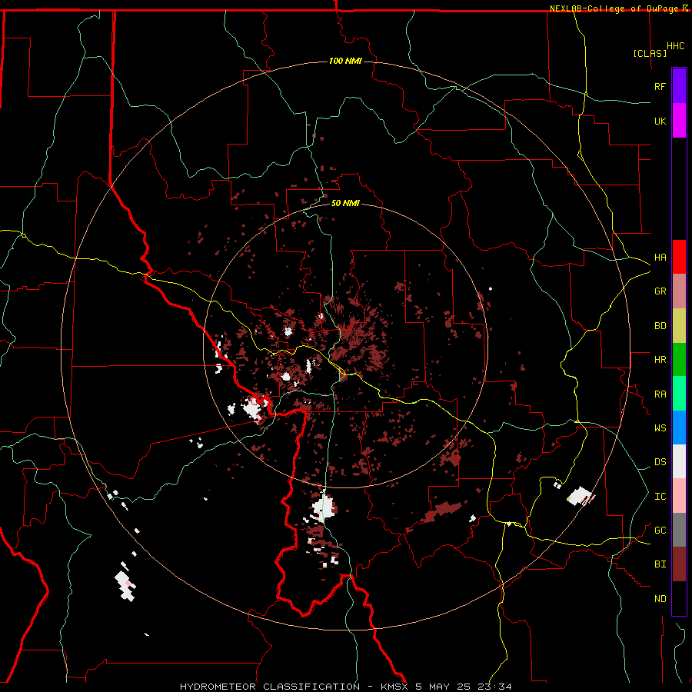Select the GR legend color block
The height and width of the screenshot is (692, 692).
tap(679, 291)
